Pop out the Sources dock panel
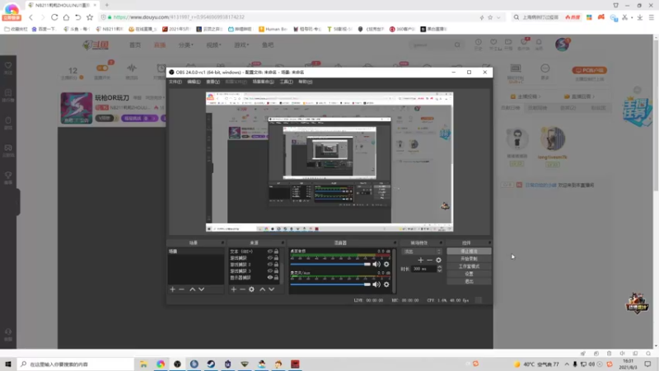The image size is (659, 371). coord(283,242)
